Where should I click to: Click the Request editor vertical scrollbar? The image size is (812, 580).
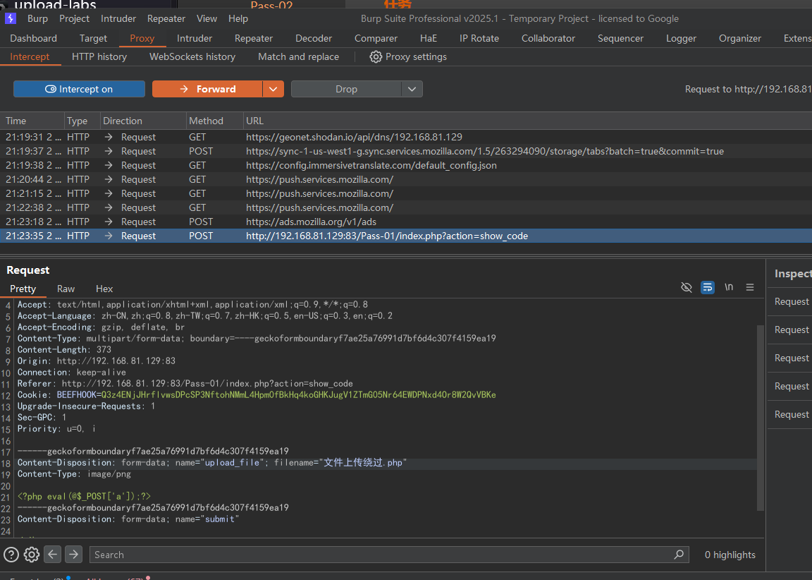(x=761, y=417)
